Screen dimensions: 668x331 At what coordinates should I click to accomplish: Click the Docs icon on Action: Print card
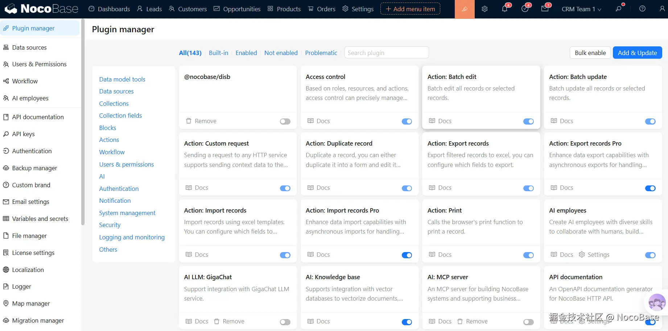(432, 255)
